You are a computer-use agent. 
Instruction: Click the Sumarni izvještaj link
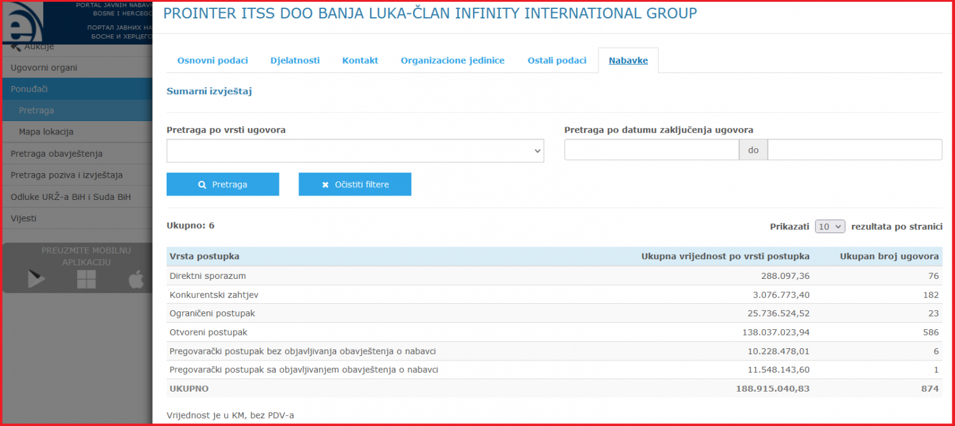coord(209,91)
